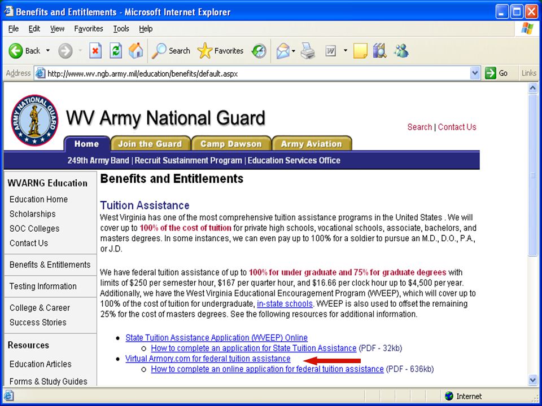542x406 pixels.
Task: Open the View menu
Action: tap(57, 29)
